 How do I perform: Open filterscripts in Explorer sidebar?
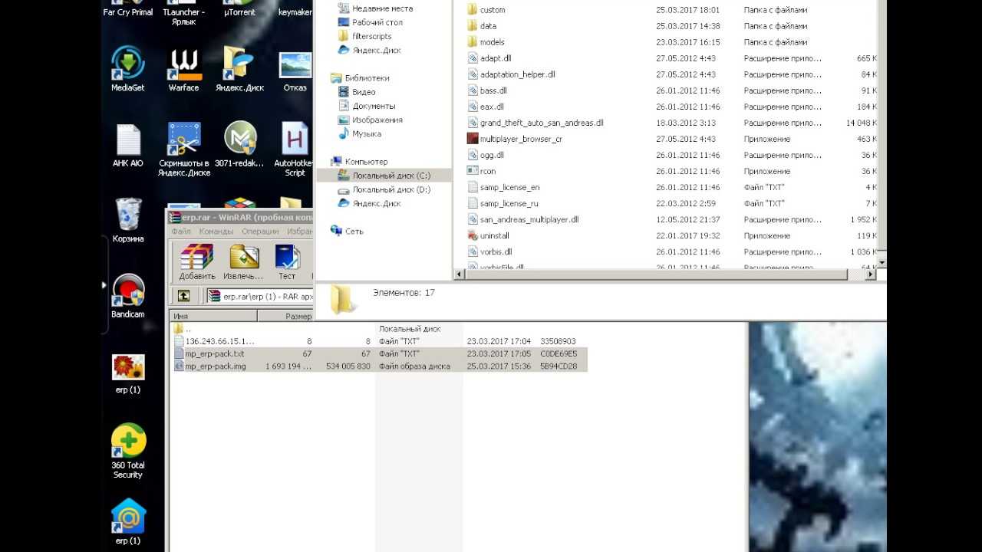pos(365,36)
